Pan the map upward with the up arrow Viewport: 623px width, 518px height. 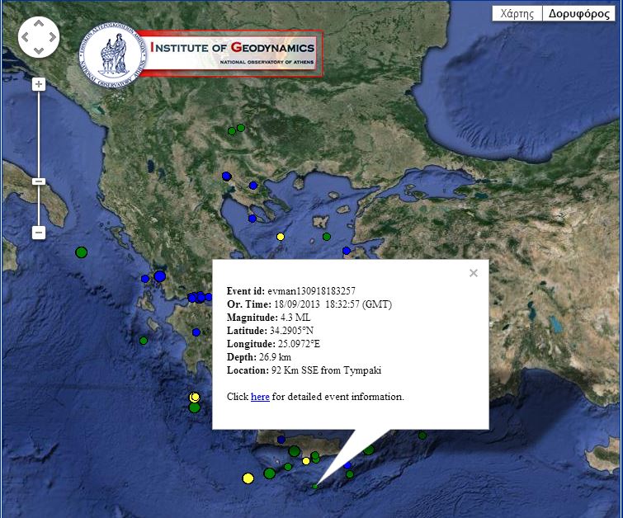point(39,24)
